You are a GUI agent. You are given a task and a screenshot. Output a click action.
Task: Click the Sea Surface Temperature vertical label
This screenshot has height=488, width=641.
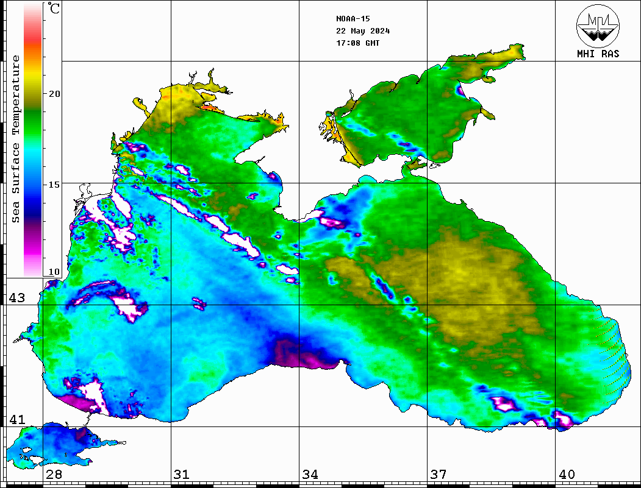15,139
